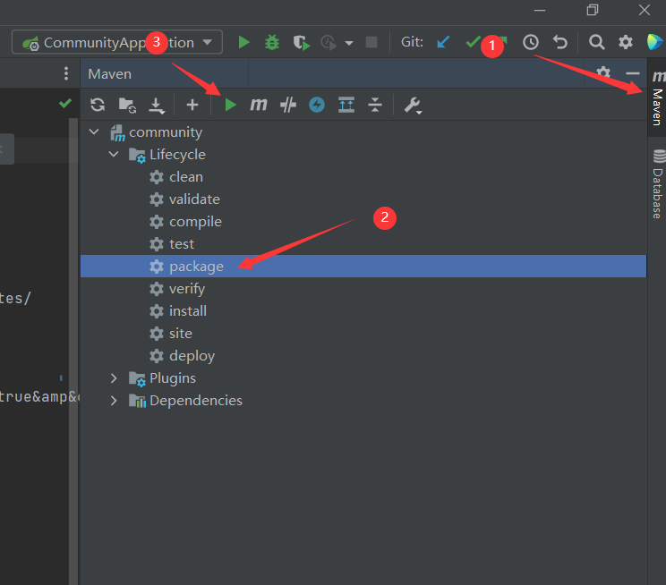
Task: Toggle Skip Tests mode icon
Action: point(288,105)
